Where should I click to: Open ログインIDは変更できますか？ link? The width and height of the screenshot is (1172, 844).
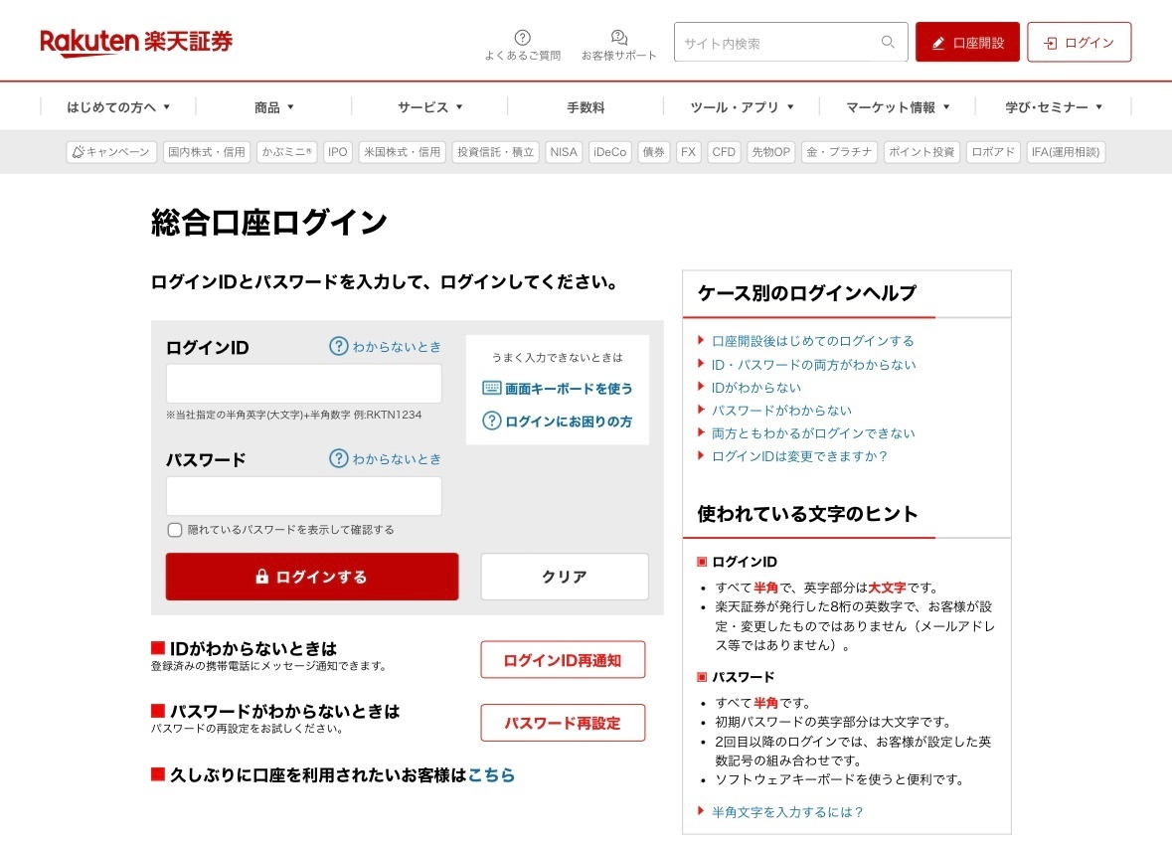(799, 456)
